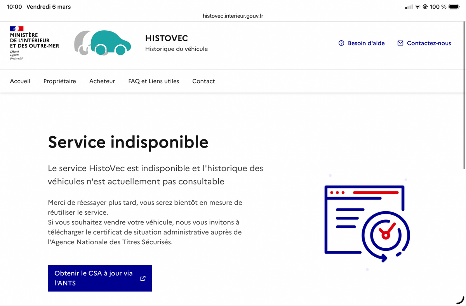Click the Service indisponible heading
This screenshot has width=466, height=306.
click(x=128, y=142)
